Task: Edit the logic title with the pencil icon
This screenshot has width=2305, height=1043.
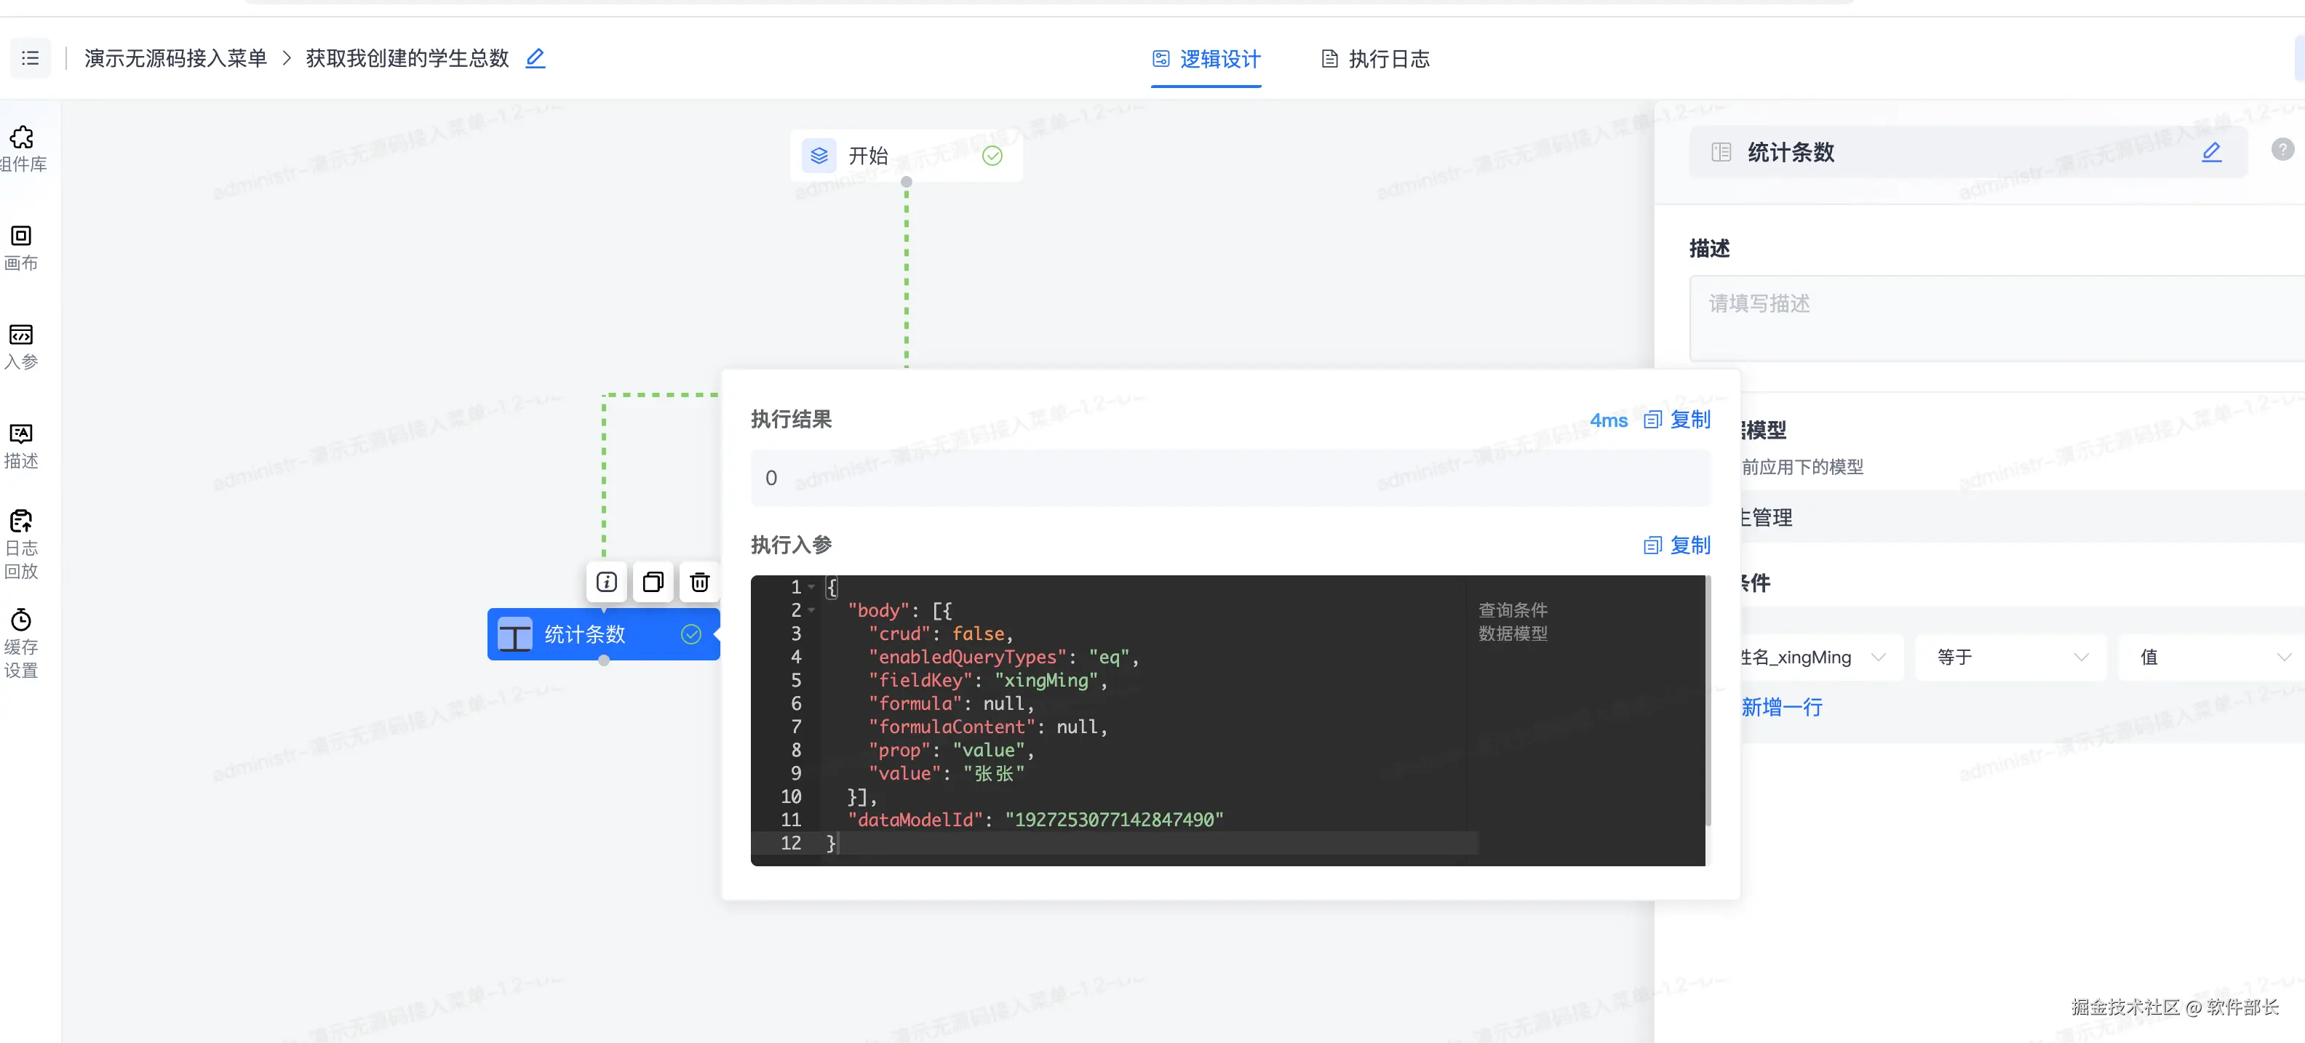Action: pyautogui.click(x=535, y=58)
